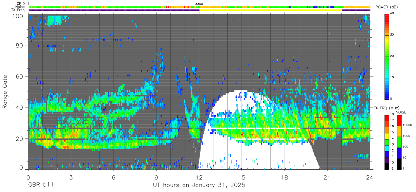Click the TX FRQ (MHz) color scale
416x192 pixels.
pyautogui.click(x=387, y=142)
